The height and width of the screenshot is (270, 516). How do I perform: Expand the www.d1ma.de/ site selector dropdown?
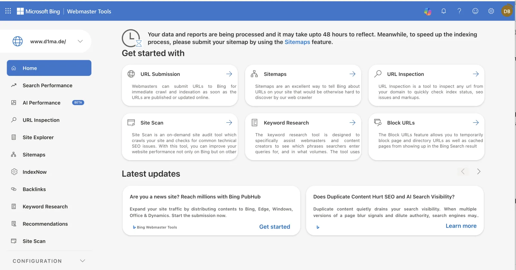click(80, 41)
